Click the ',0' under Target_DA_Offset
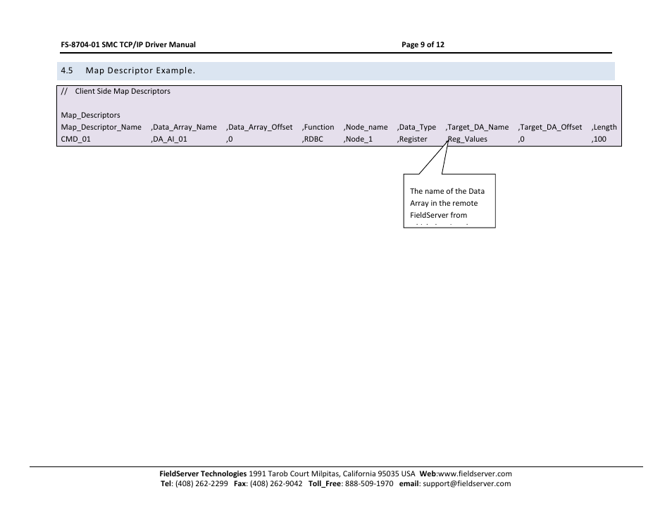 [521, 139]
